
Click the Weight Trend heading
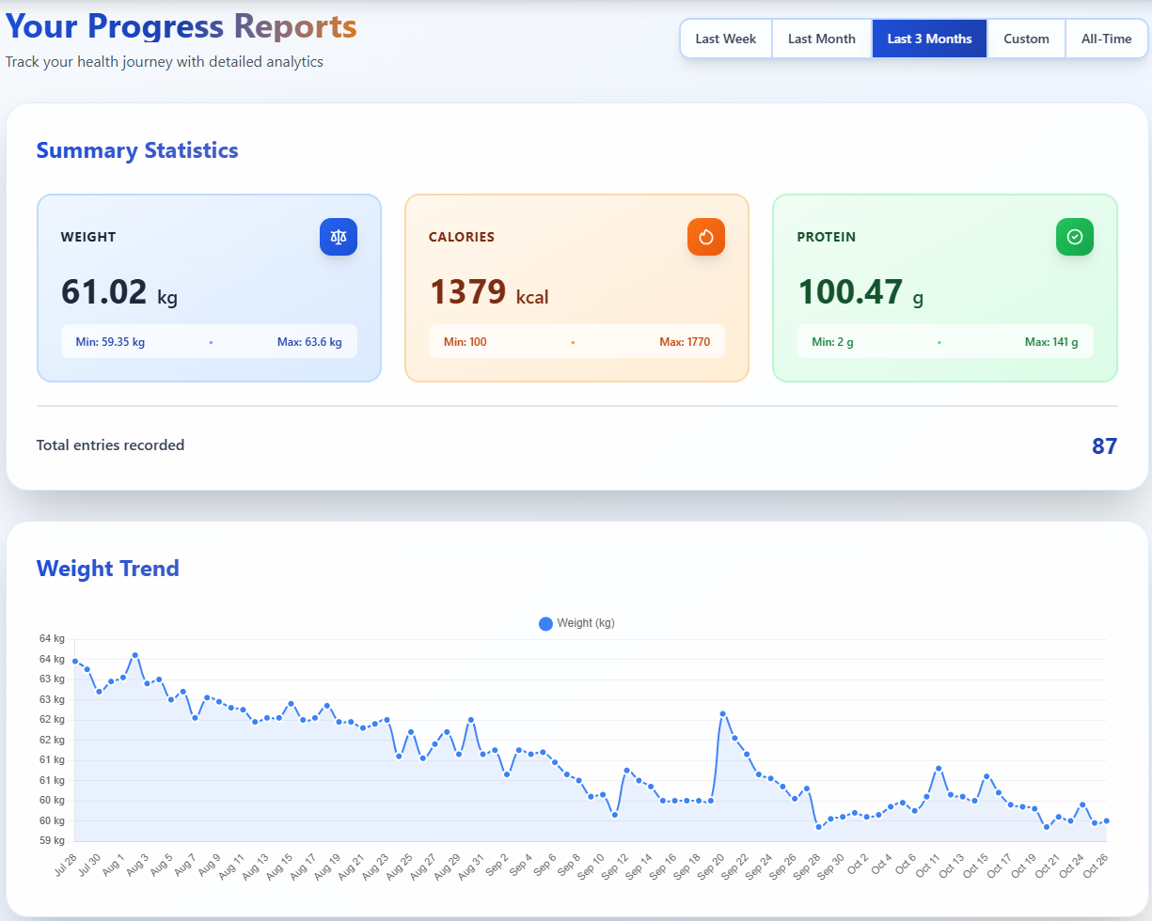coord(107,569)
